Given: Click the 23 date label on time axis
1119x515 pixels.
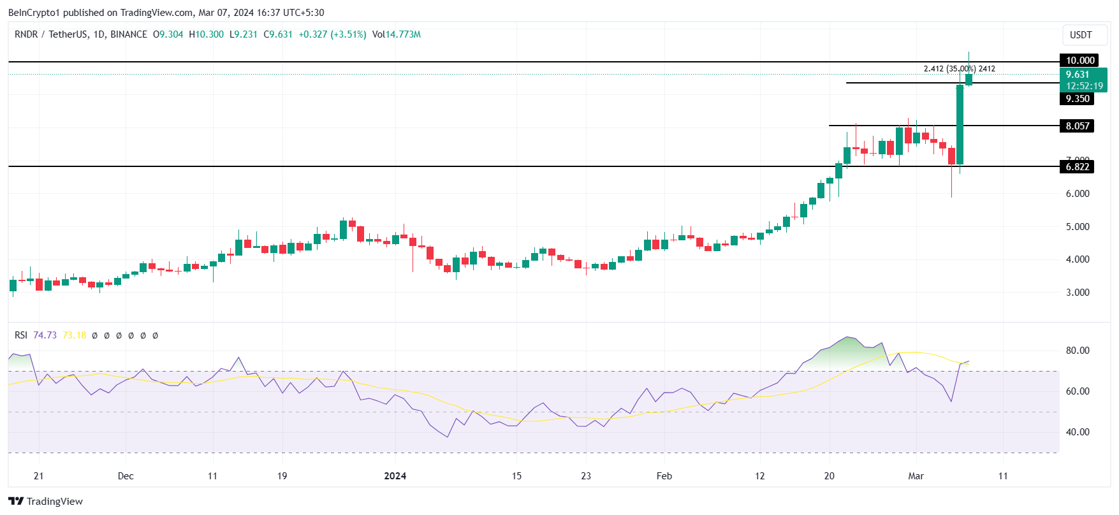Looking at the screenshot, I should 586,476.
